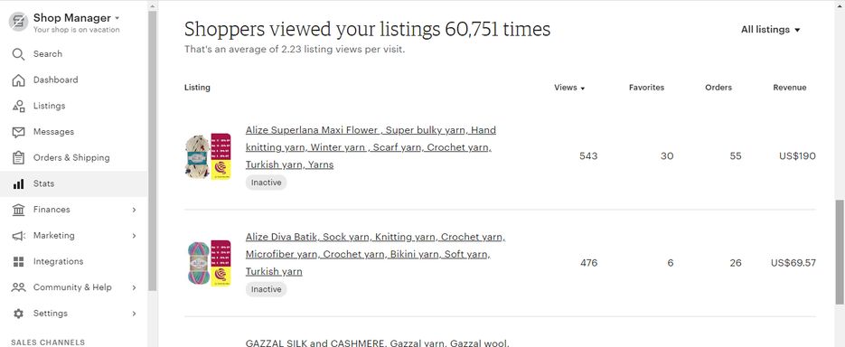Click the Listings shapes icon
This screenshot has height=347, width=845.
[x=18, y=106]
